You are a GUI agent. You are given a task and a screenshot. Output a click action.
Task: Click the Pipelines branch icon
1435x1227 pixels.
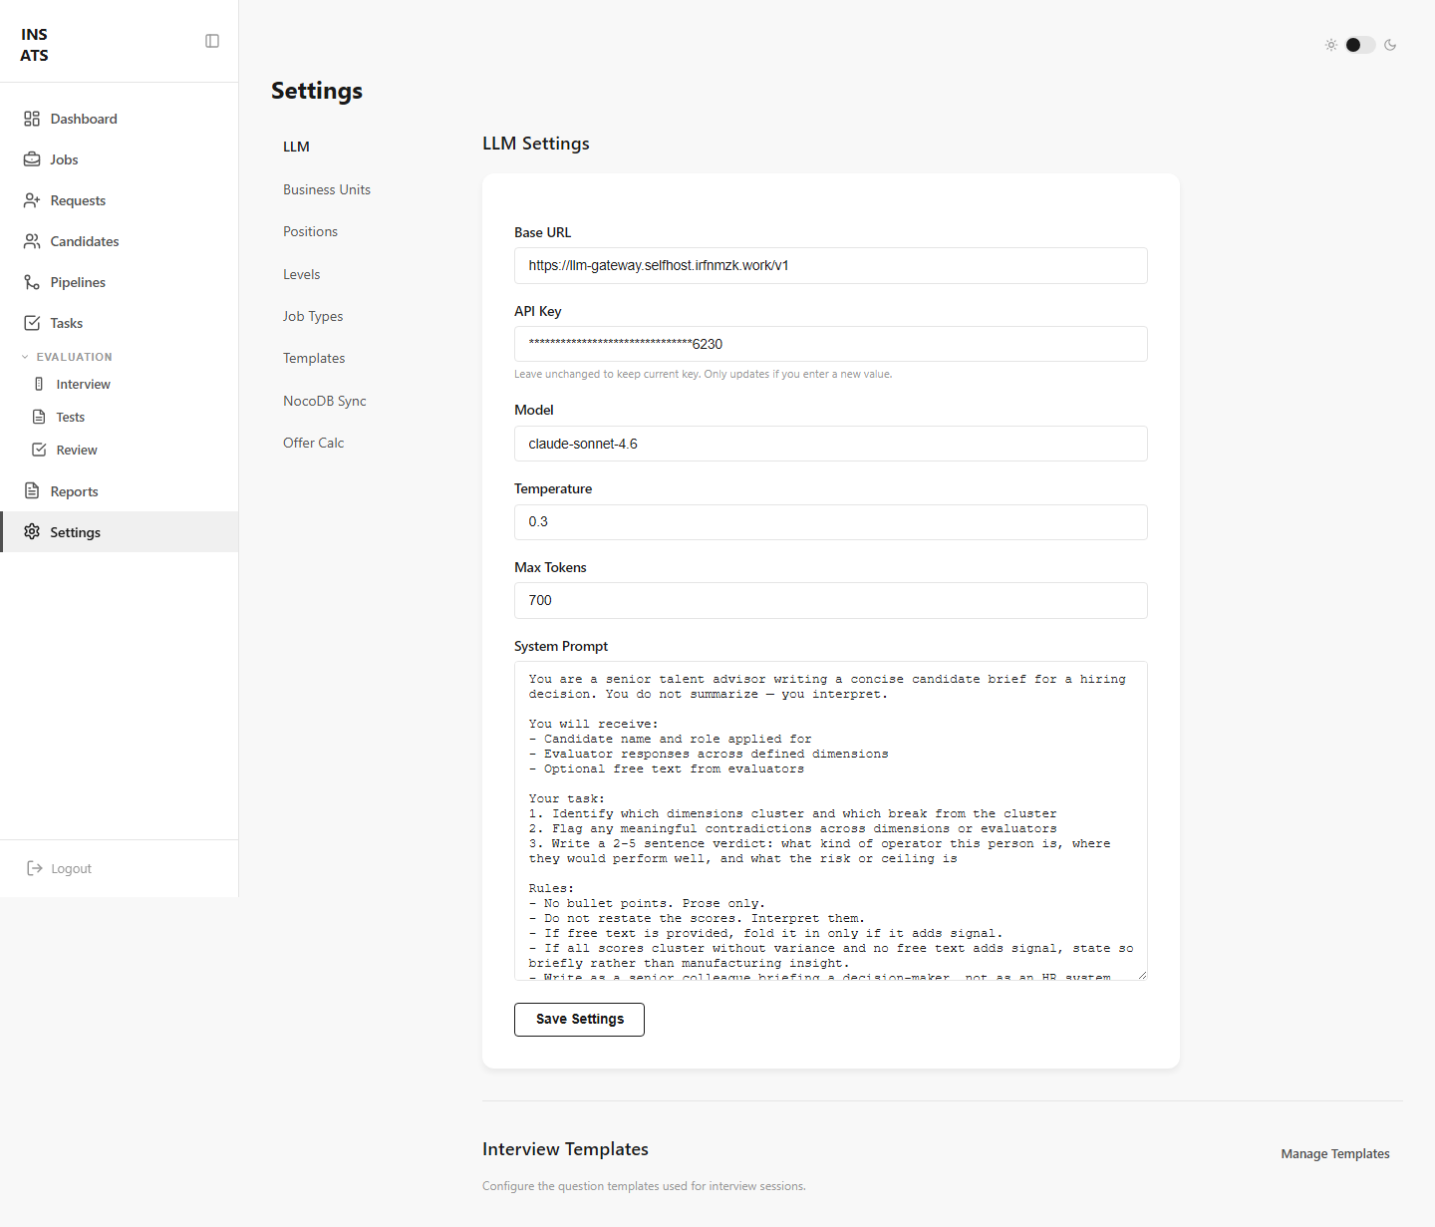click(x=32, y=282)
